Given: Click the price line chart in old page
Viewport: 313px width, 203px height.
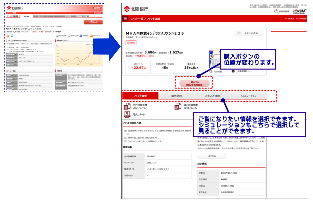Looking at the screenshot, I should [79, 54].
